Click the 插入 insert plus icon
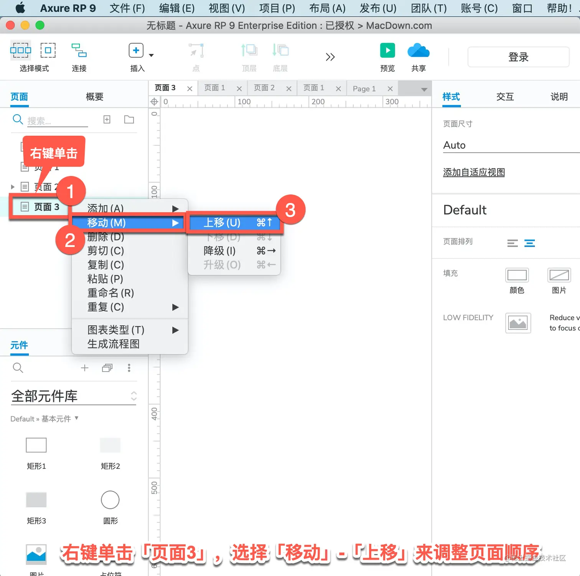 coord(136,51)
